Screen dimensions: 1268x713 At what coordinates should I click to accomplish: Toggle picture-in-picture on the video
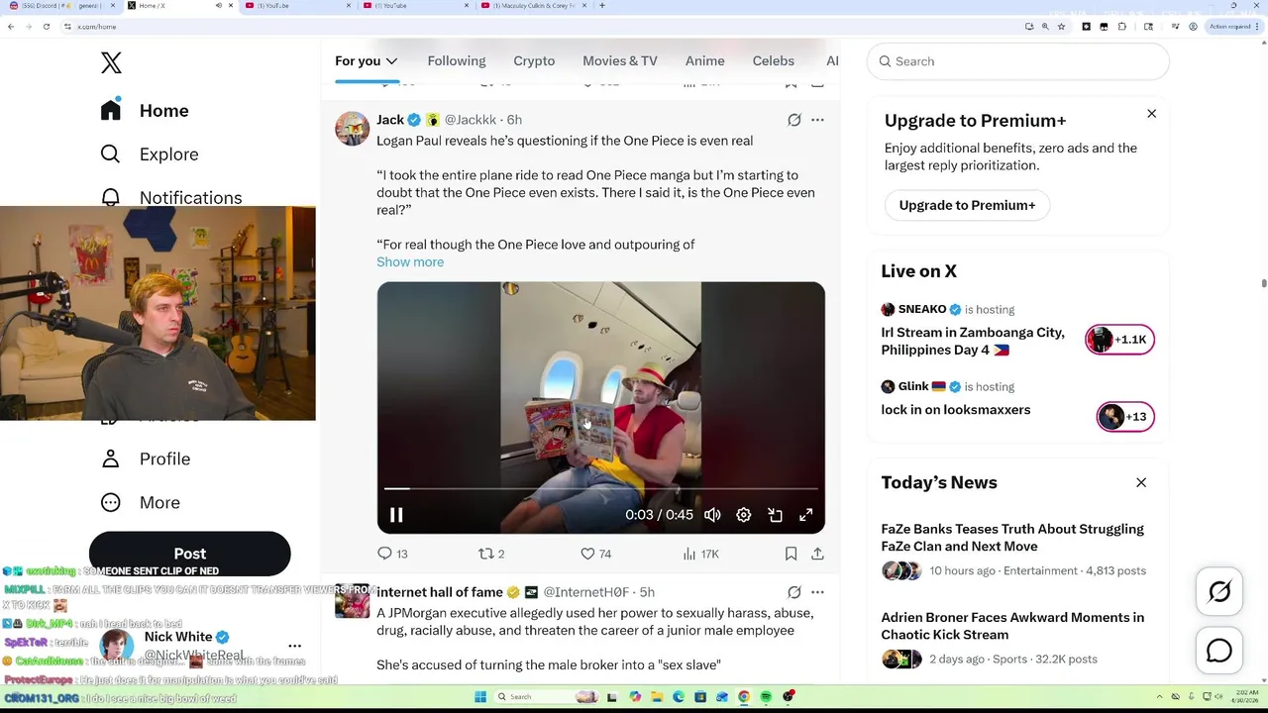tap(776, 515)
